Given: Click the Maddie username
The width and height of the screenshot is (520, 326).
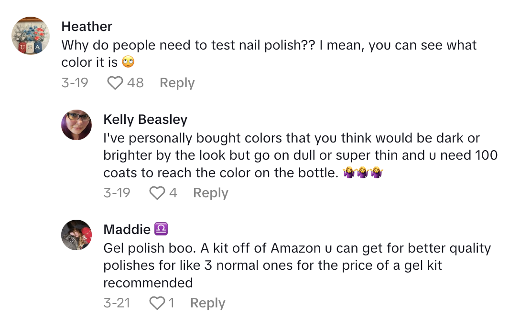Looking at the screenshot, I should tap(127, 230).
